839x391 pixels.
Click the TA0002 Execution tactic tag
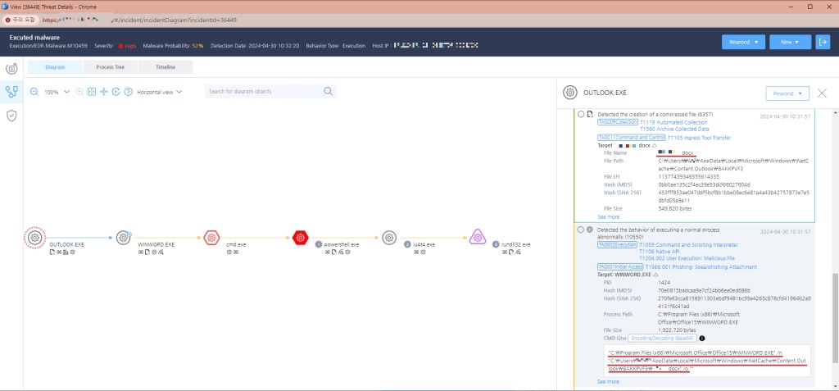coord(617,245)
